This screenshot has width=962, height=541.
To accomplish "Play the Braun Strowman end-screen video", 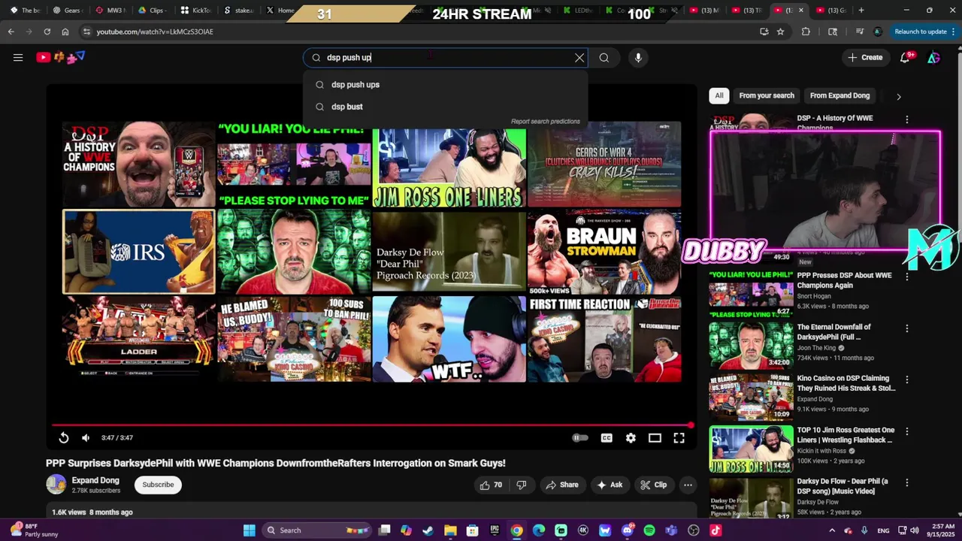I will [604, 252].
